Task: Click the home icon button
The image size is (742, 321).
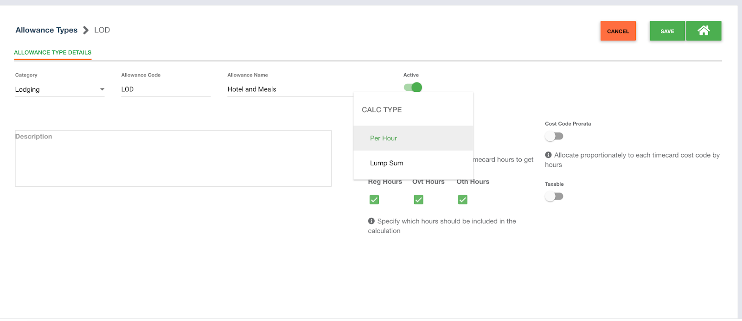Action: tap(704, 31)
